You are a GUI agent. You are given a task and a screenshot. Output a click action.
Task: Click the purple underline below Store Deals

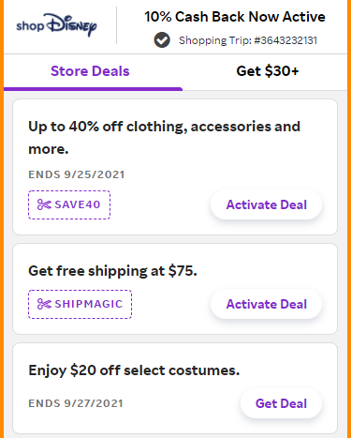(93, 89)
